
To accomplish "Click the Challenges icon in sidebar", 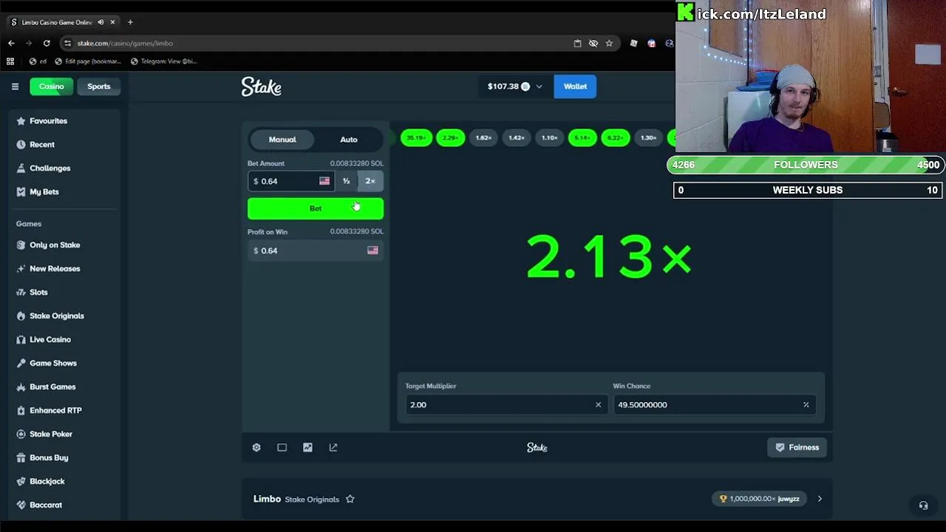I will point(21,168).
